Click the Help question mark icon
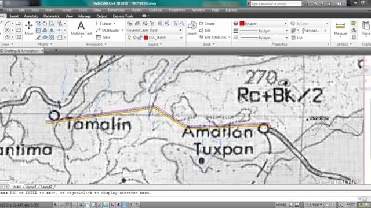The width and height of the screenshot is (371, 208). [339, 3]
